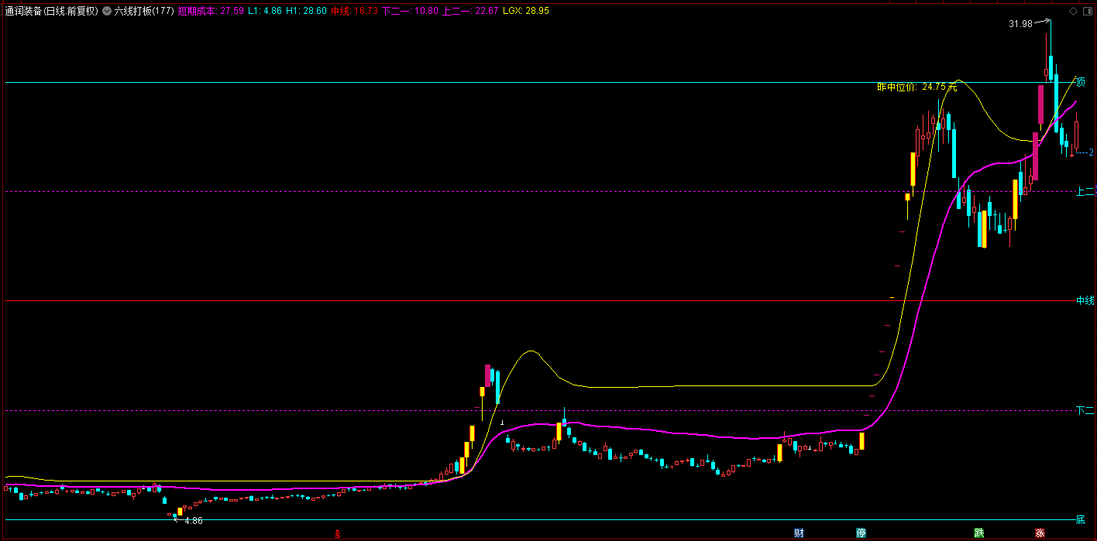Click the 短期成本: 27.59 legend value
The height and width of the screenshot is (541, 1097).
tap(211, 12)
